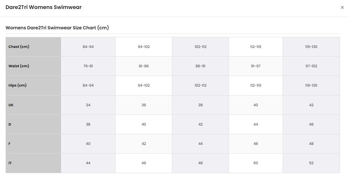This screenshot has height=178, width=348.
Task: Select IT size 50 cell
Action: [256, 163]
